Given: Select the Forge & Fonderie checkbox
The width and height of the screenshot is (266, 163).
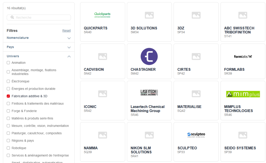Looking at the screenshot, I should [8, 111].
